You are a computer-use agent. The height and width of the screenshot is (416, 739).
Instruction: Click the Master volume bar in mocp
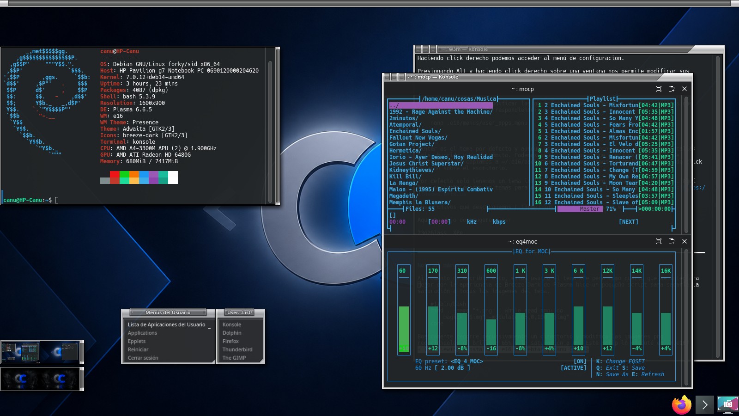[580, 209]
